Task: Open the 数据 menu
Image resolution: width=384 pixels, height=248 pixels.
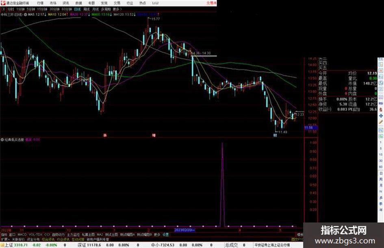Action: click(x=78, y=3)
